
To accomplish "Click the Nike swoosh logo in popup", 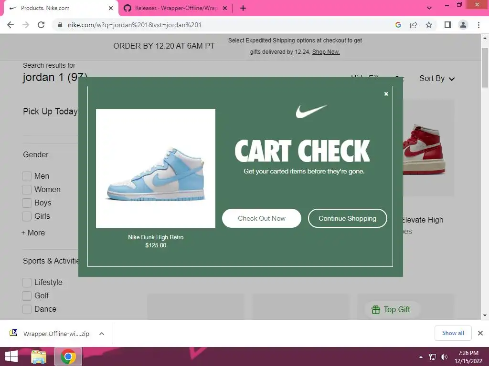I will (x=311, y=111).
